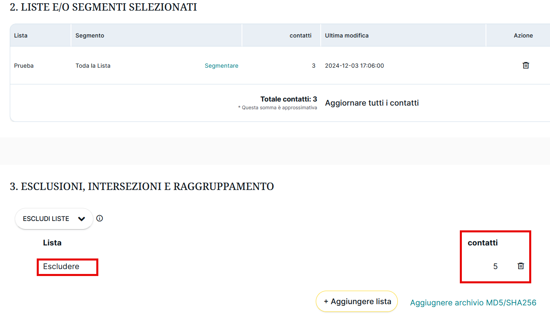Select the Escludere list entry
Image resolution: width=550 pixels, height=318 pixels.
point(61,267)
